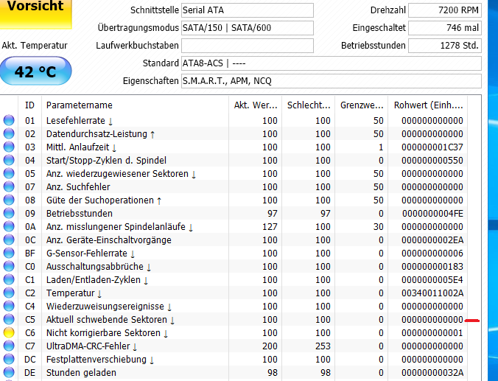The width and height of the screenshot is (498, 381).
Task: Select the Festplattenverschiebung row
Action: [234, 360]
